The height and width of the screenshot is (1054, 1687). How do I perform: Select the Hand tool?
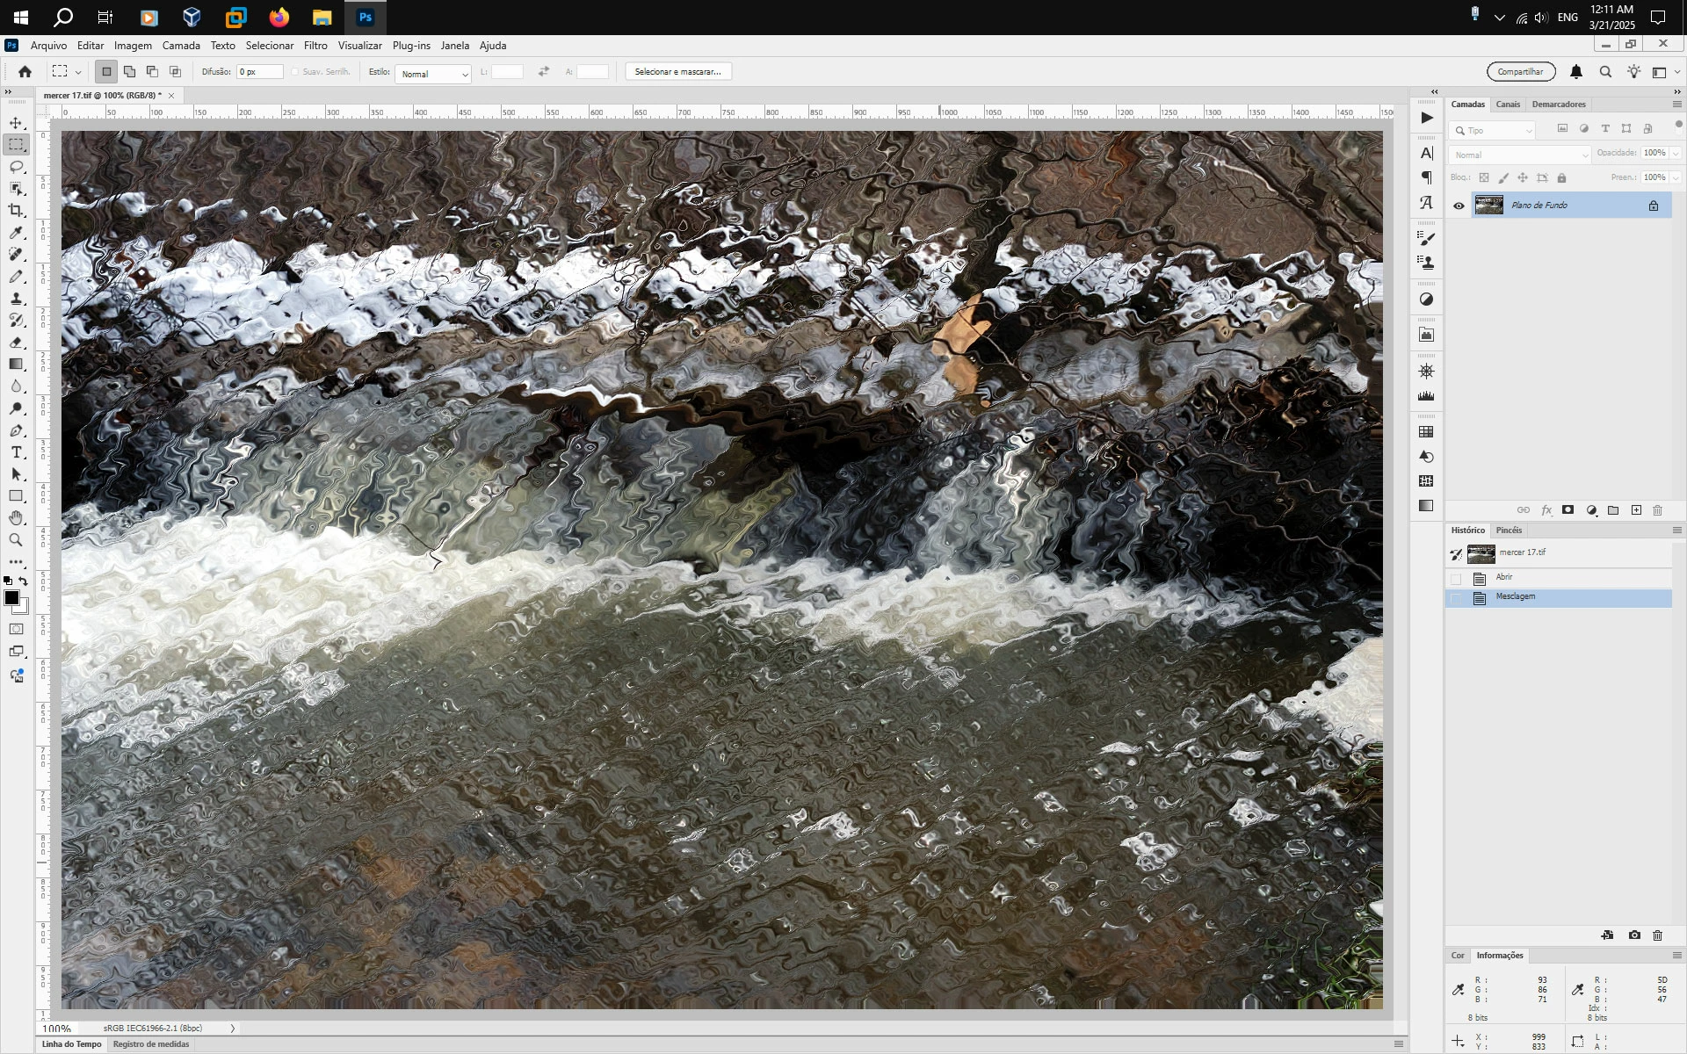(16, 518)
